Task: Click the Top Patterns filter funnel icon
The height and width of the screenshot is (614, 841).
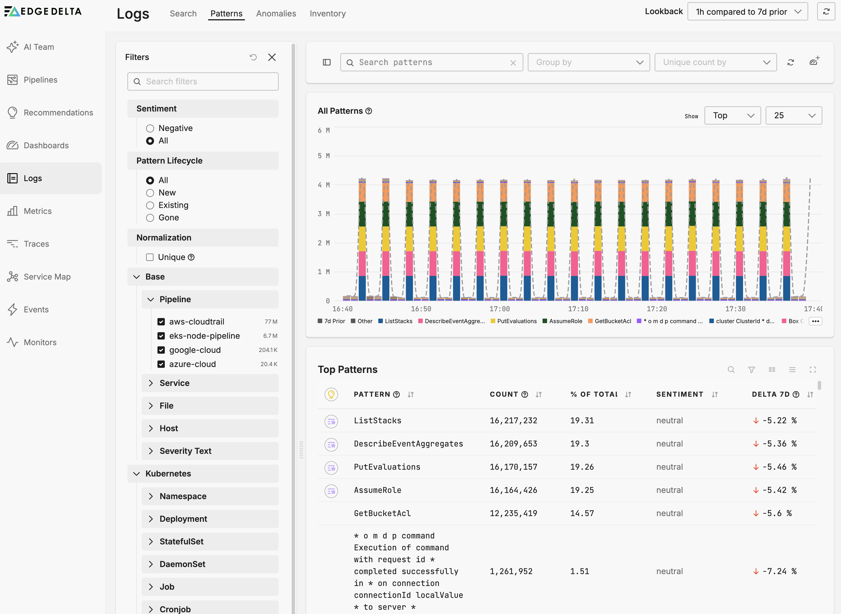Action: point(751,370)
